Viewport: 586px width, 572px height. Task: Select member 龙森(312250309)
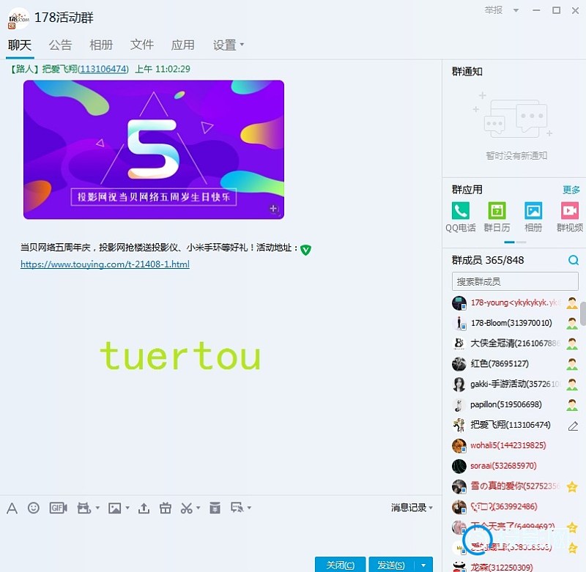[515, 567]
